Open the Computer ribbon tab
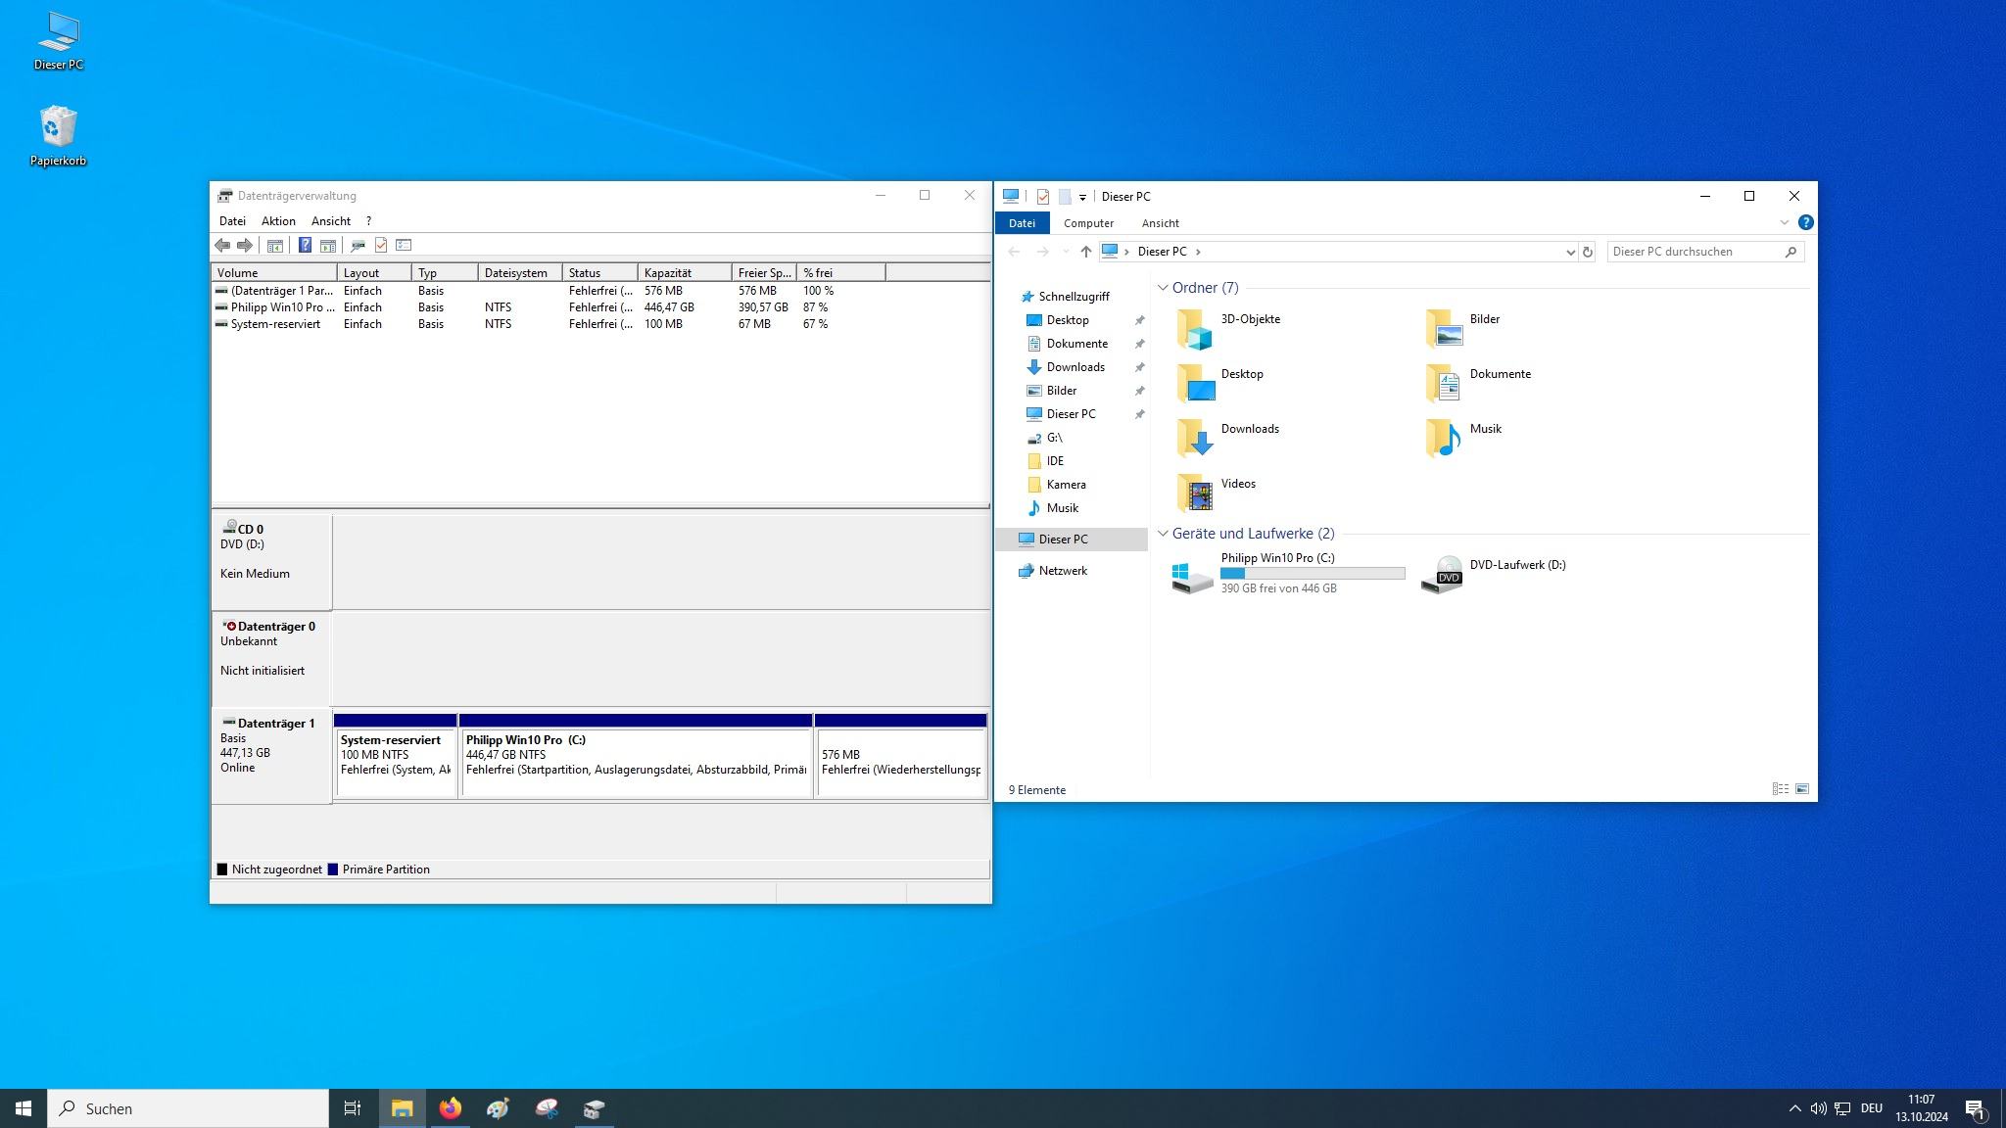The width and height of the screenshot is (2006, 1128). point(1088,223)
